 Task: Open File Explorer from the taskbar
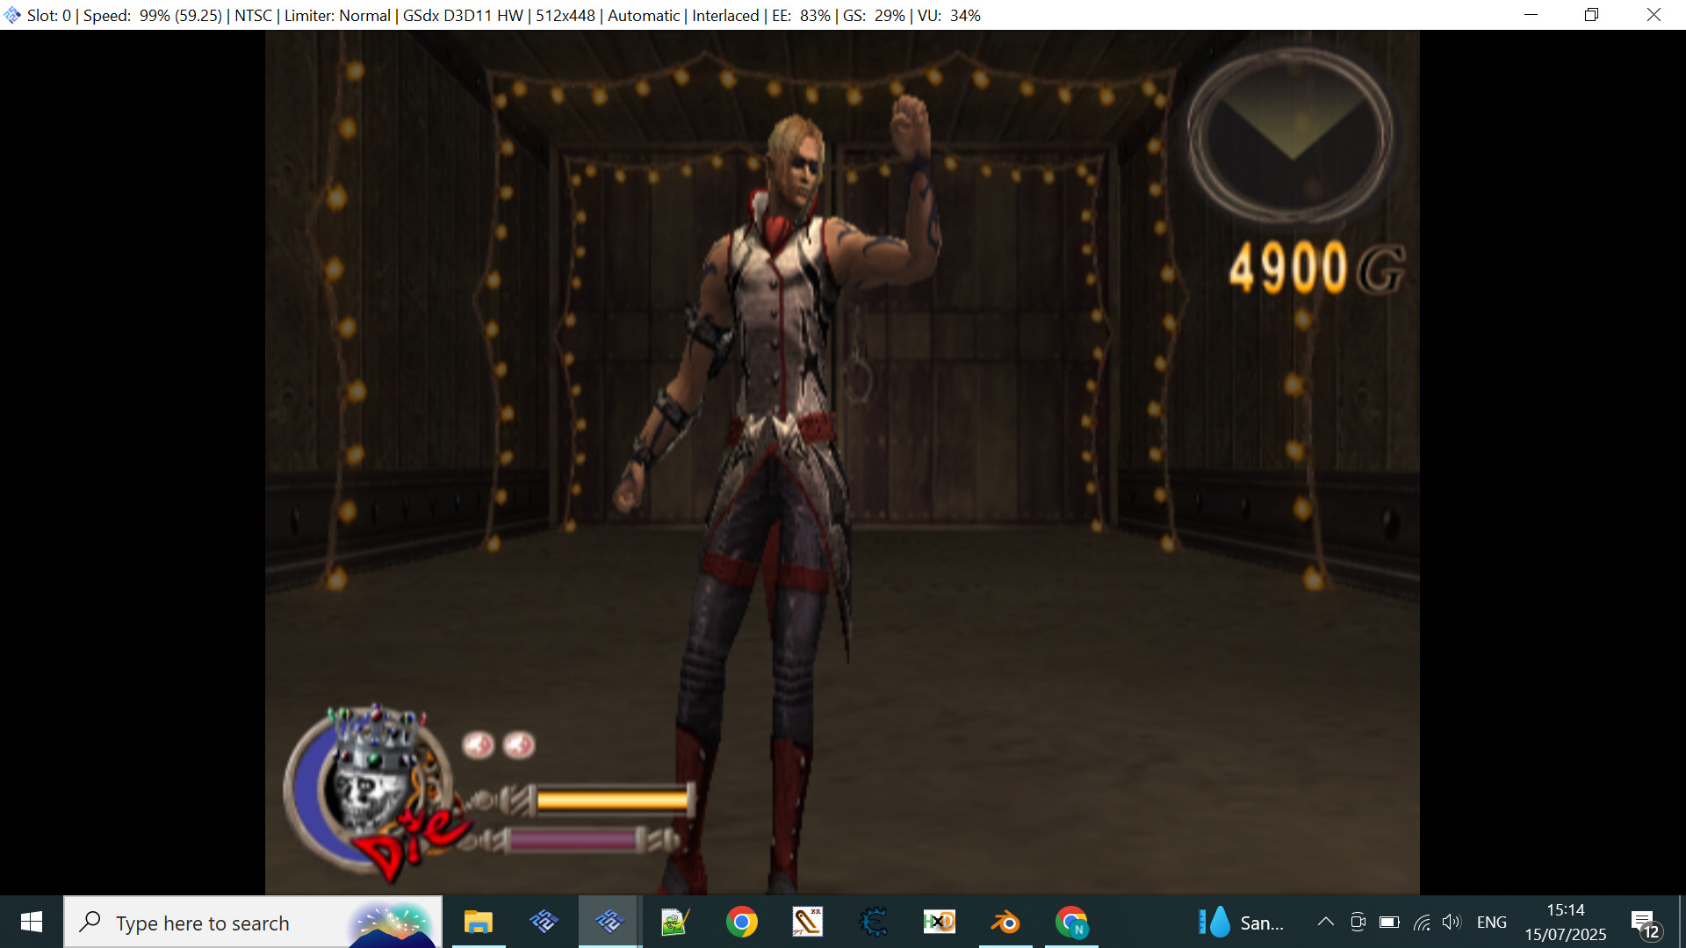point(479,922)
